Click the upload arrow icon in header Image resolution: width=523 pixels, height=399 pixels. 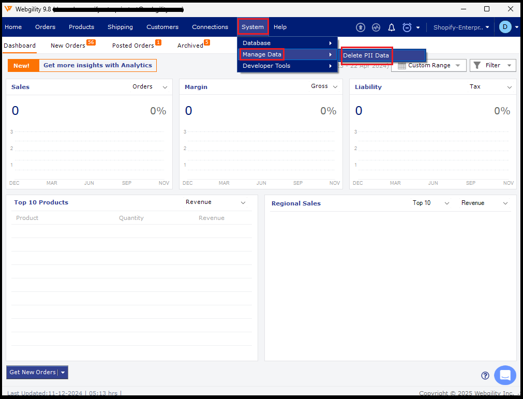pyautogui.click(x=361, y=27)
